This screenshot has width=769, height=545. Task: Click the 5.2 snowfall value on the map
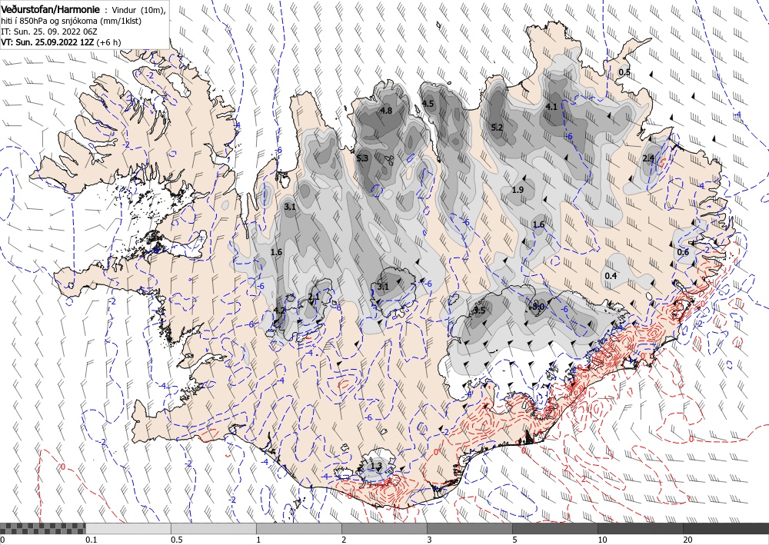pyautogui.click(x=498, y=128)
